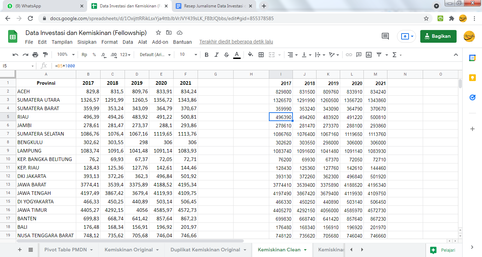Toggle bold formatting
Viewport: 482px width, 257px height.
point(207,55)
